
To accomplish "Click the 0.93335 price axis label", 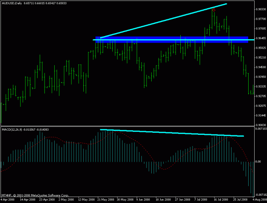I will coord(261,87).
